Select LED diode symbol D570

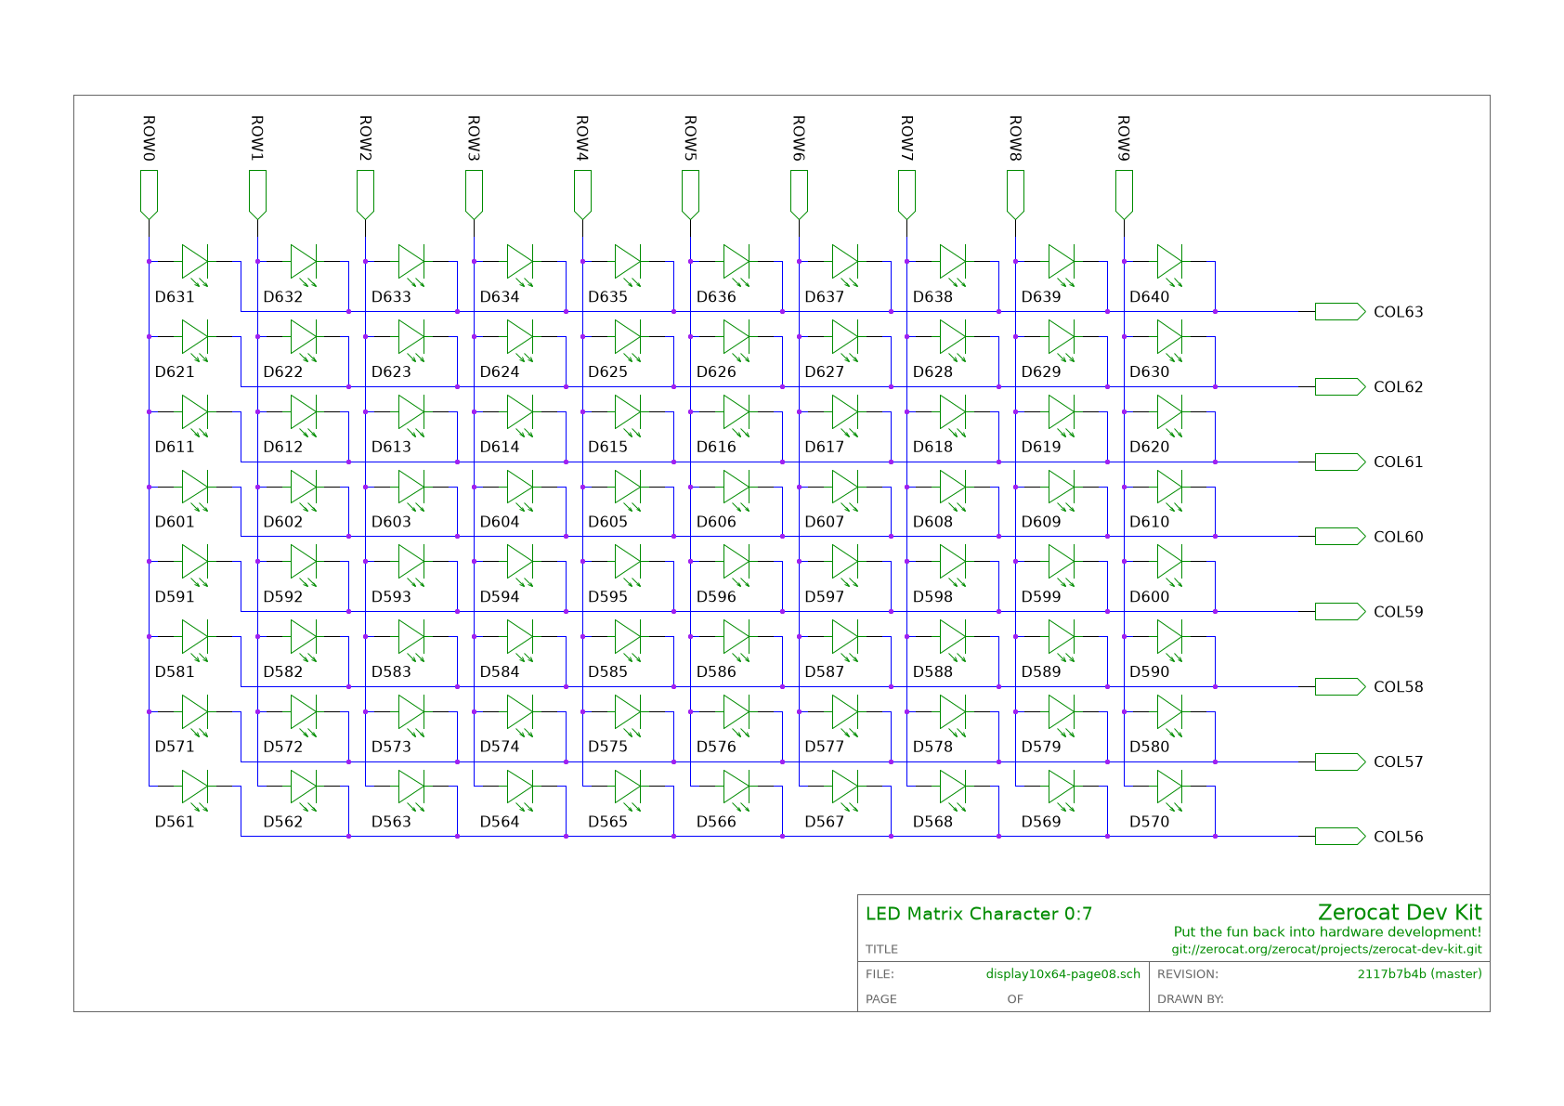pyautogui.click(x=1169, y=788)
